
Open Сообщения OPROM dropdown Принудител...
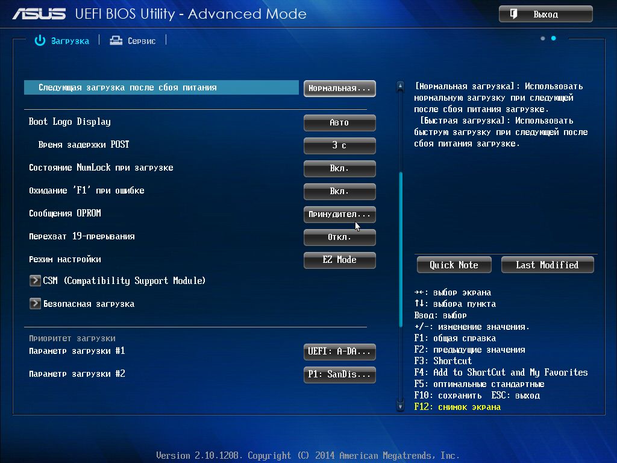340,214
